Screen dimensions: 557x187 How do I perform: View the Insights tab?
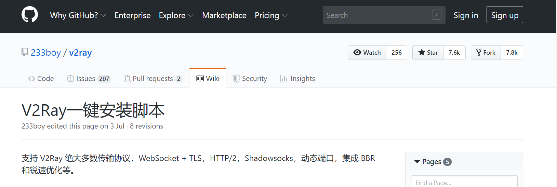[297, 79]
